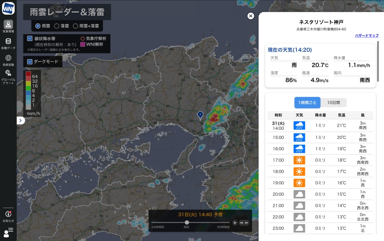The height and width of the screenshot is (241, 384).
Task: Click the WNI Weathernews logo
Action: click(8, 8)
